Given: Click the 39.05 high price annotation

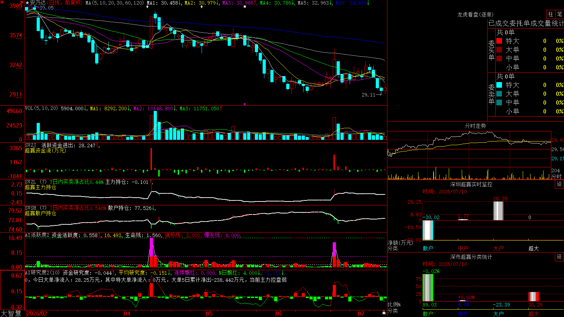Looking at the screenshot, I should (46, 8).
